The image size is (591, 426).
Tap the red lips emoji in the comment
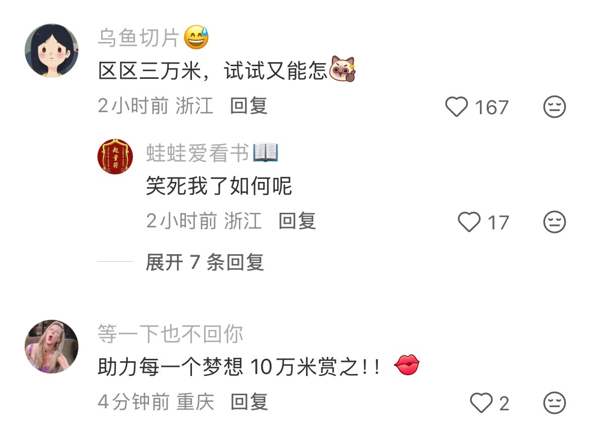(x=407, y=365)
